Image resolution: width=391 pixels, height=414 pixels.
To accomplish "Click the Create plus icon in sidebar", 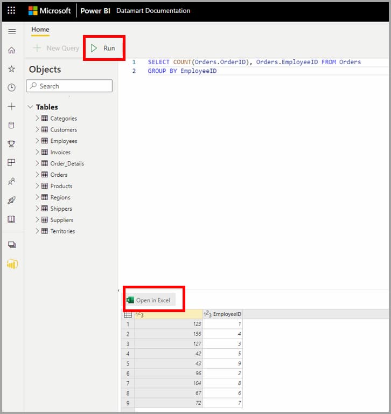I will pos(12,106).
